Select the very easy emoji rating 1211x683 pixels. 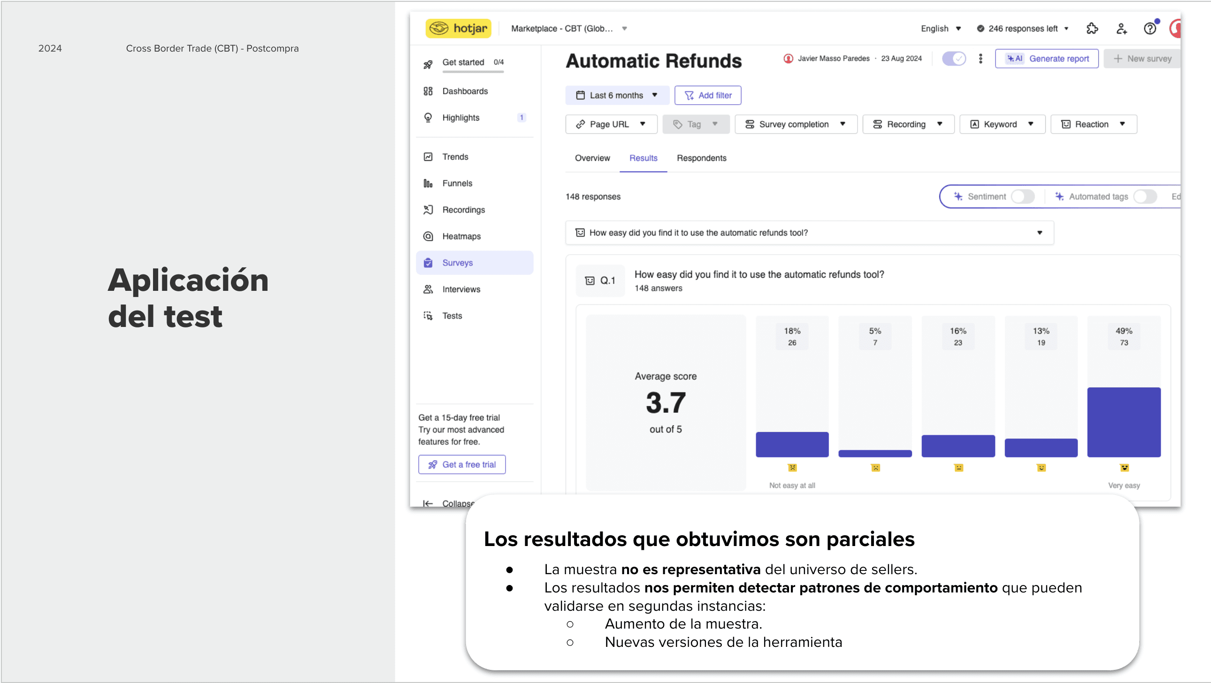[x=1124, y=468]
